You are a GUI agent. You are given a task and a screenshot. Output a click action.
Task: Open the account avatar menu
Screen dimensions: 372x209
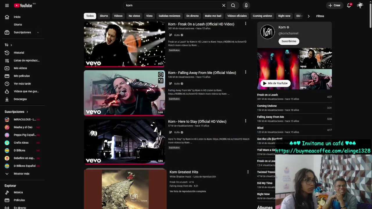360,6
